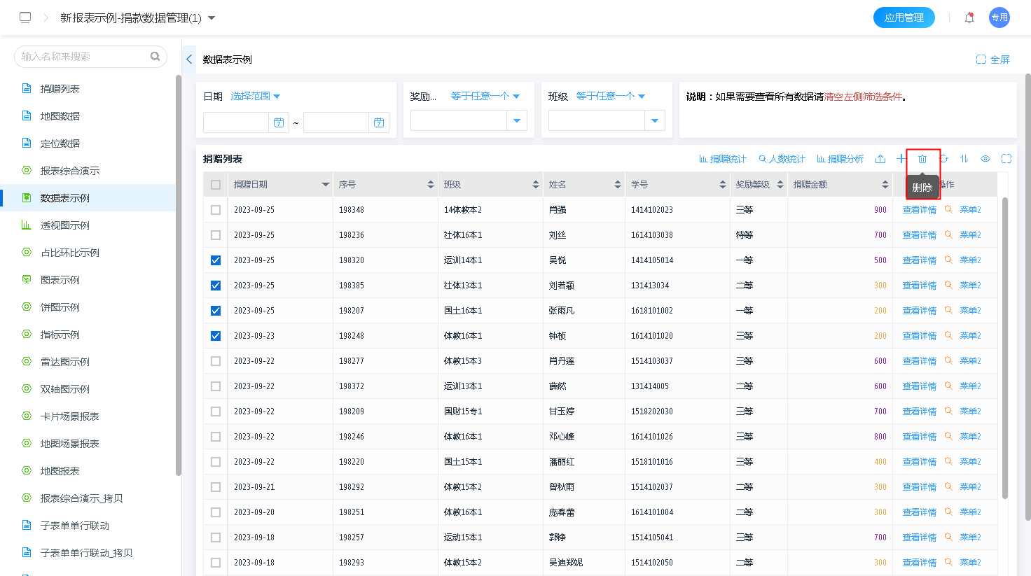Image resolution: width=1031 pixels, height=576 pixels.
Task: Click 查看详情 link for 刘丝's row
Action: coord(919,235)
